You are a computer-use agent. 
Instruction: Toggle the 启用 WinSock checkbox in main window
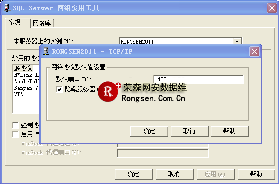coord(15,134)
